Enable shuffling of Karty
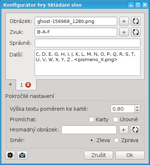The image size is (150, 165). [92, 119]
